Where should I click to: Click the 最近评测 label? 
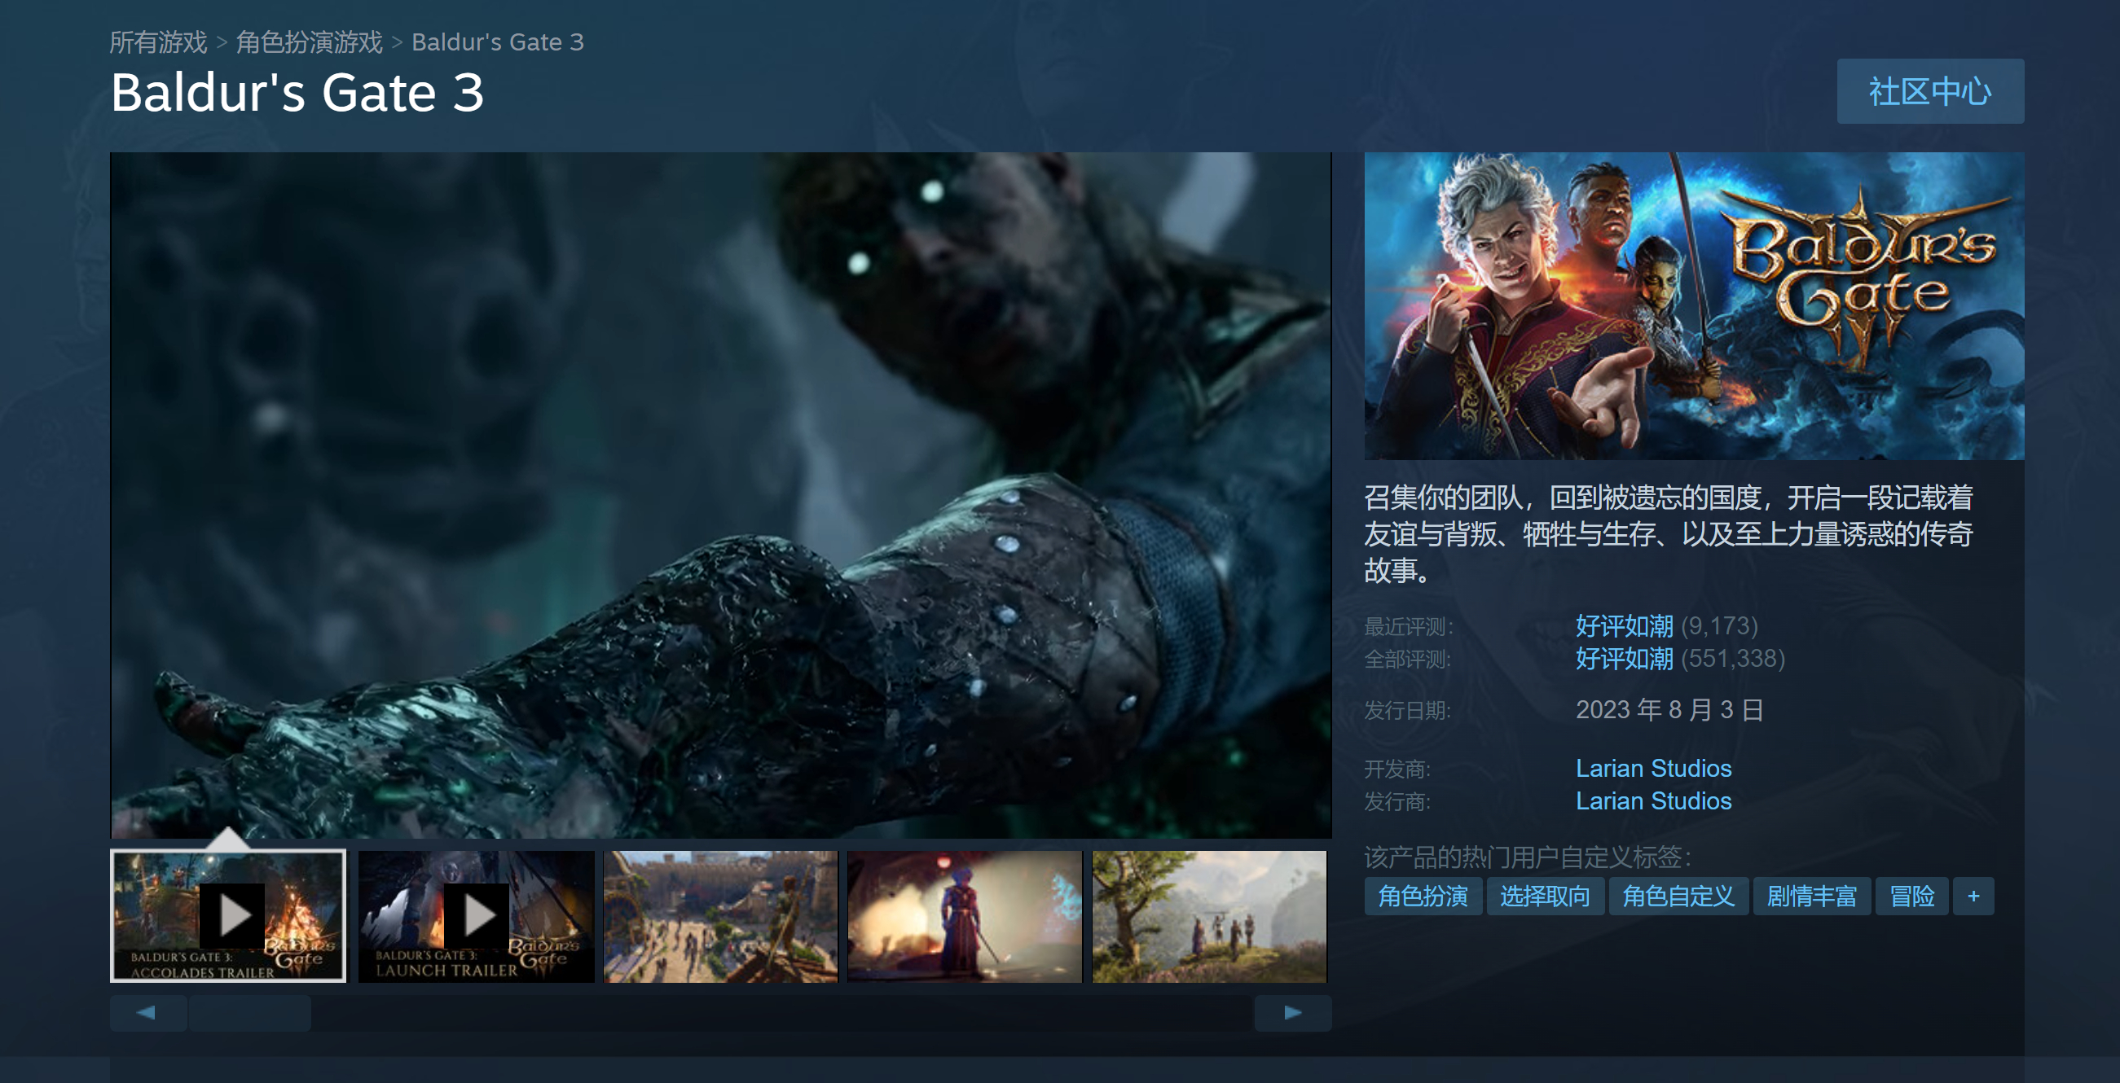pyautogui.click(x=1408, y=627)
